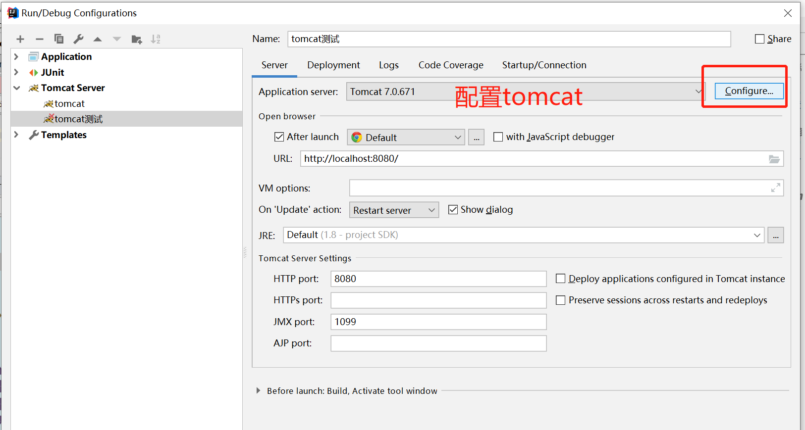805x430 pixels.
Task: Click the IntelliJ icon in title bar
Action: [13, 13]
